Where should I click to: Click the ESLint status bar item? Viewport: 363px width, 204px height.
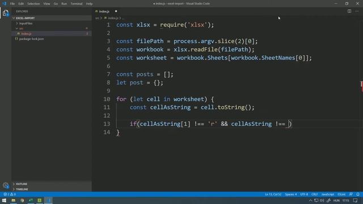click(341, 194)
